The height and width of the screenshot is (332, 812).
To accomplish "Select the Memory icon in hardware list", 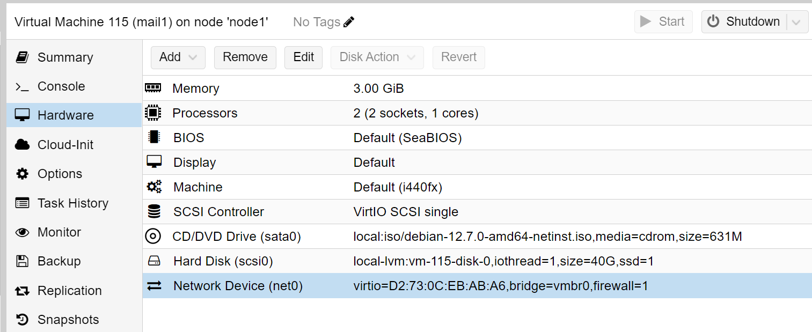I will pyautogui.click(x=155, y=88).
